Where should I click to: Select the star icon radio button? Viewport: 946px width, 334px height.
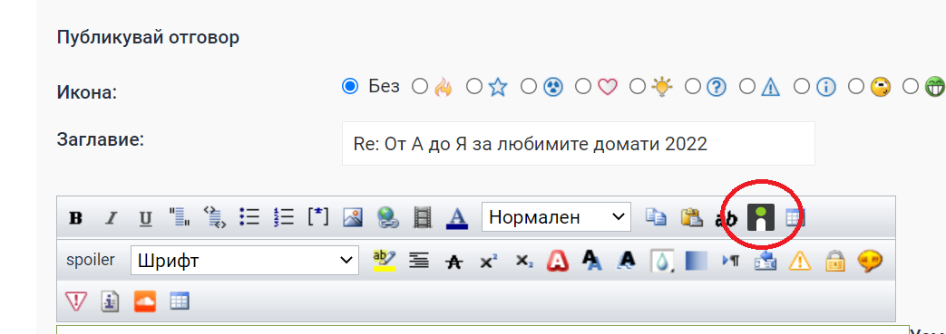tap(474, 87)
